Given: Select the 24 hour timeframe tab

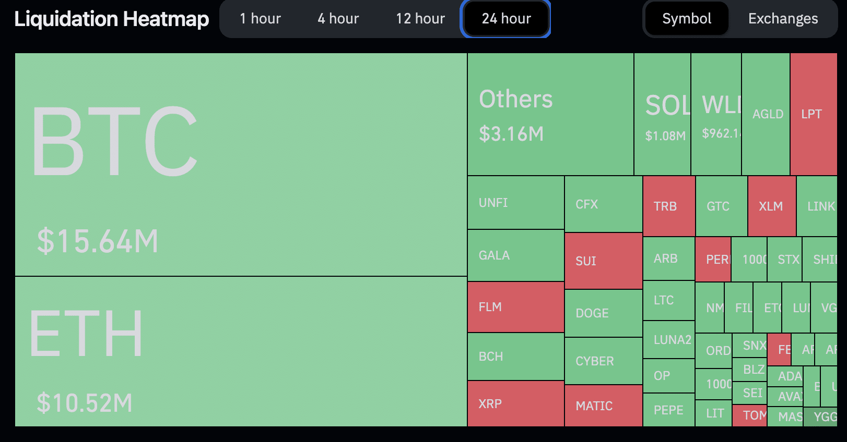Looking at the screenshot, I should (505, 19).
